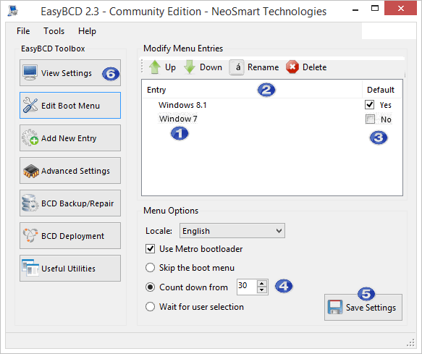Image resolution: width=422 pixels, height=354 pixels.
Task: Click the Default column header
Action: coord(381,90)
